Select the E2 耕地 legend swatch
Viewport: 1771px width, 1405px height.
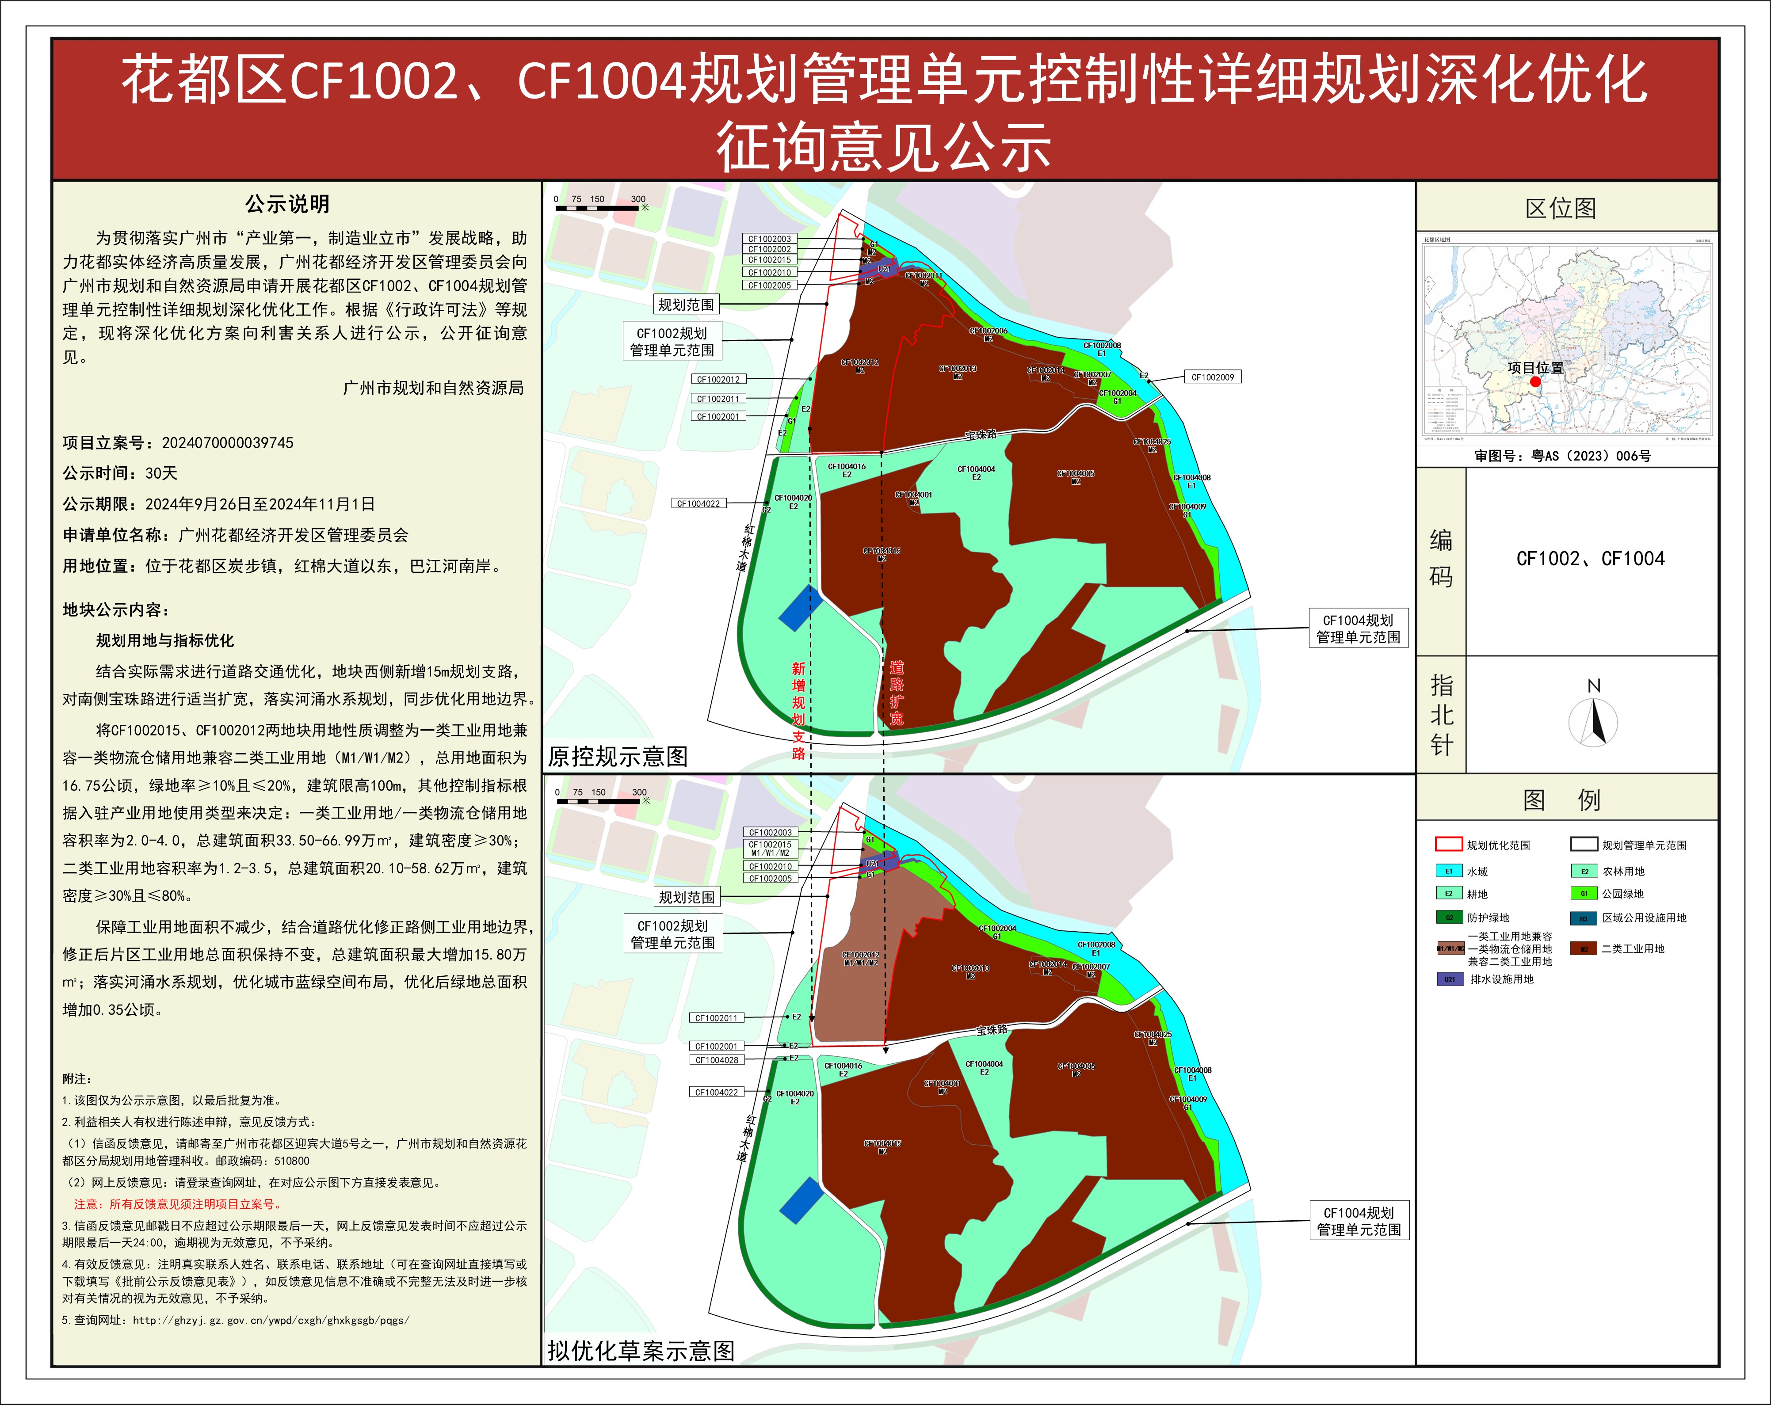click(x=1449, y=893)
